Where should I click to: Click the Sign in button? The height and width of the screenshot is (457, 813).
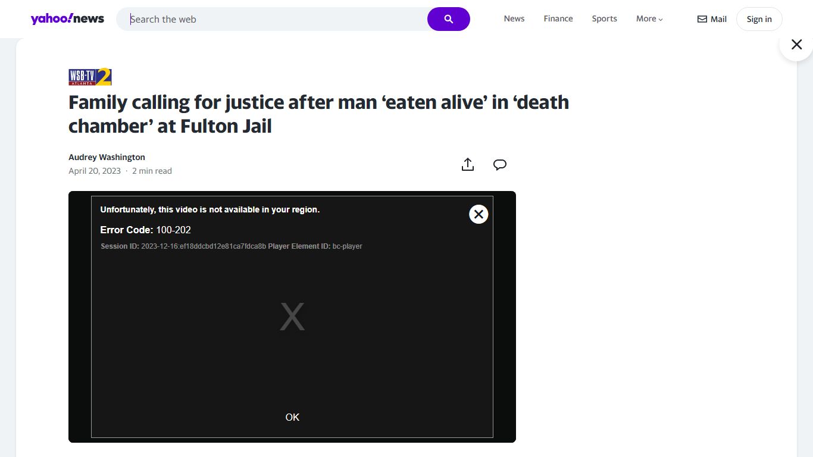coord(759,19)
